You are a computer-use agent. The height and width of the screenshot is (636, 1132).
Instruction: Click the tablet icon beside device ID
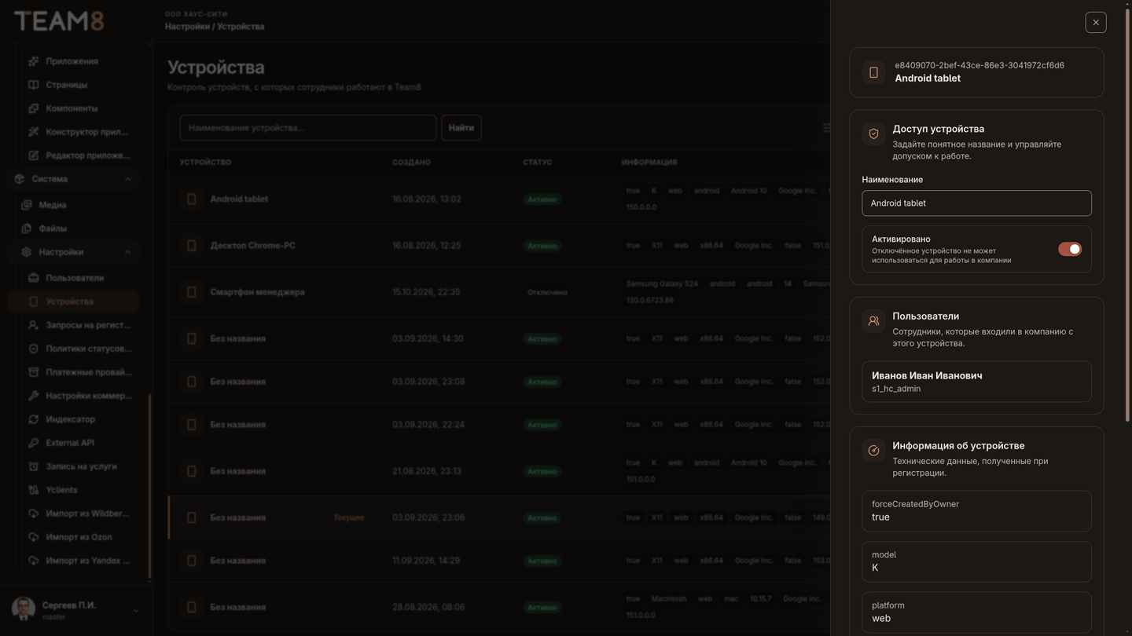(x=873, y=72)
